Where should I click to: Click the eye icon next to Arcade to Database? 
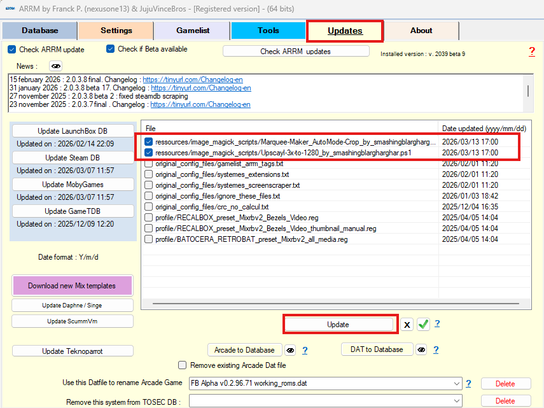click(x=290, y=350)
